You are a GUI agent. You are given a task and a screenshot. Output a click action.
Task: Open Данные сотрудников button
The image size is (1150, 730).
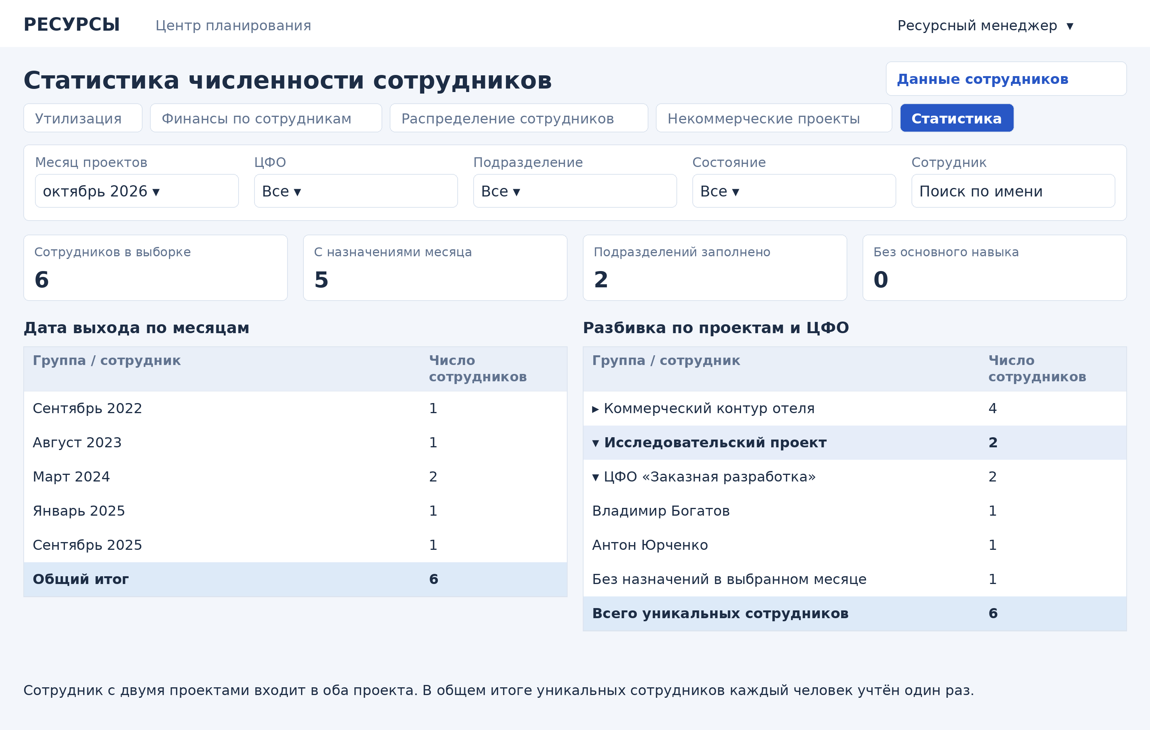coord(1006,79)
